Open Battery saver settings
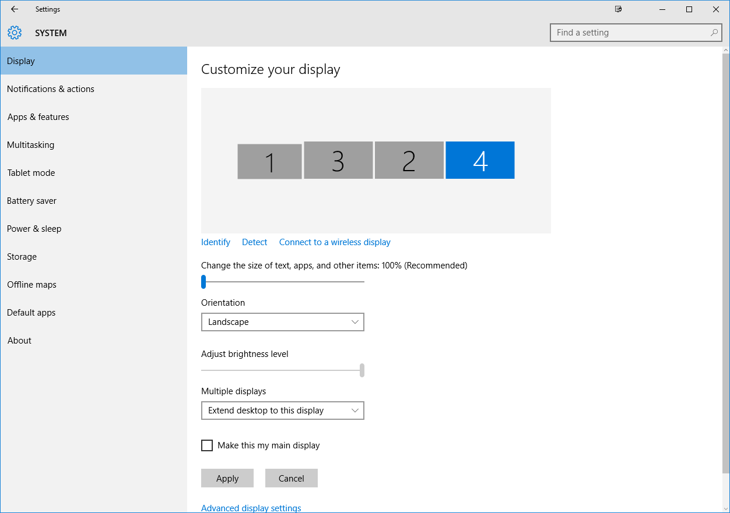The width and height of the screenshot is (730, 513). pos(32,201)
